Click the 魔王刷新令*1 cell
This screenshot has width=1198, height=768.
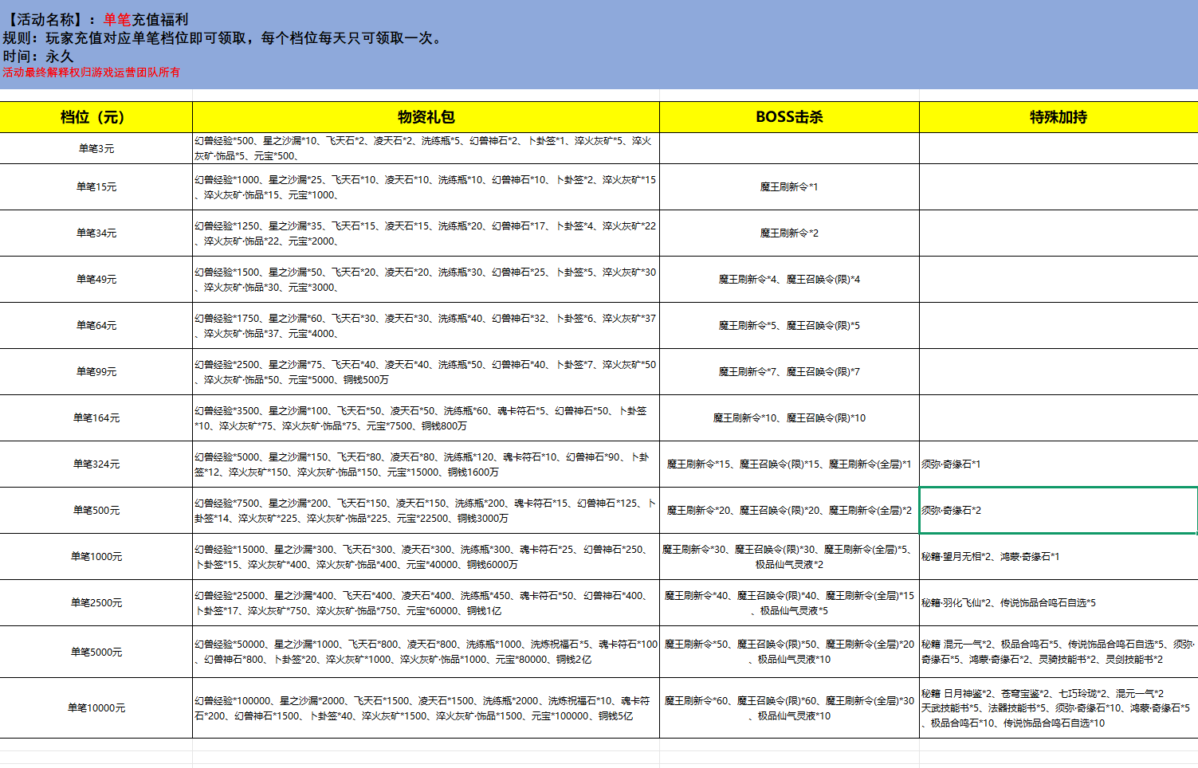[x=789, y=186]
